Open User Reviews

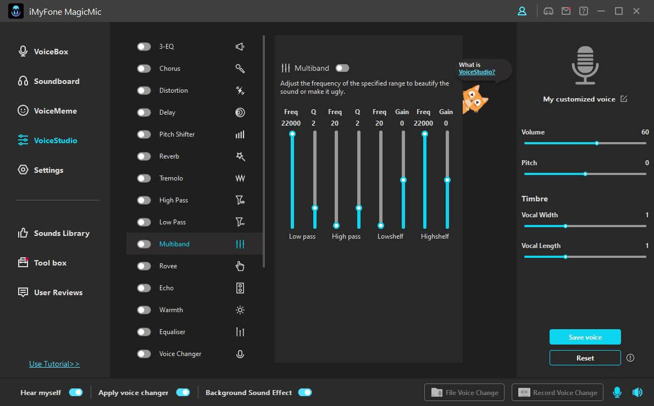click(x=51, y=293)
